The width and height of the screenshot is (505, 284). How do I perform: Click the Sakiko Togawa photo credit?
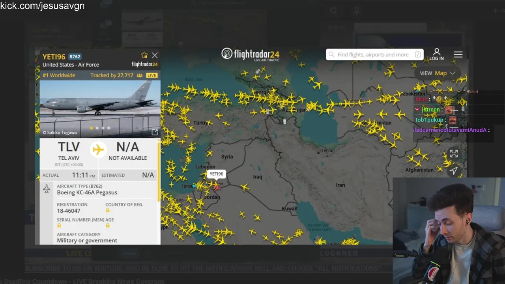point(60,133)
